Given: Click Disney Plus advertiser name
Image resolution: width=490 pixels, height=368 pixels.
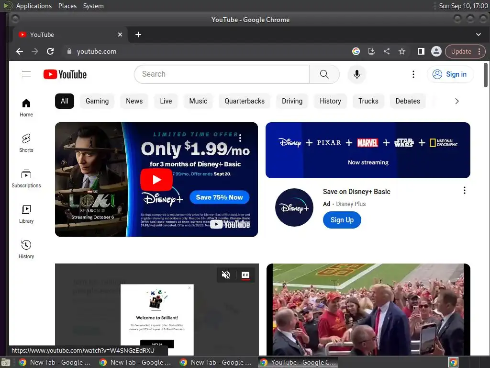Looking at the screenshot, I should pyautogui.click(x=351, y=204).
